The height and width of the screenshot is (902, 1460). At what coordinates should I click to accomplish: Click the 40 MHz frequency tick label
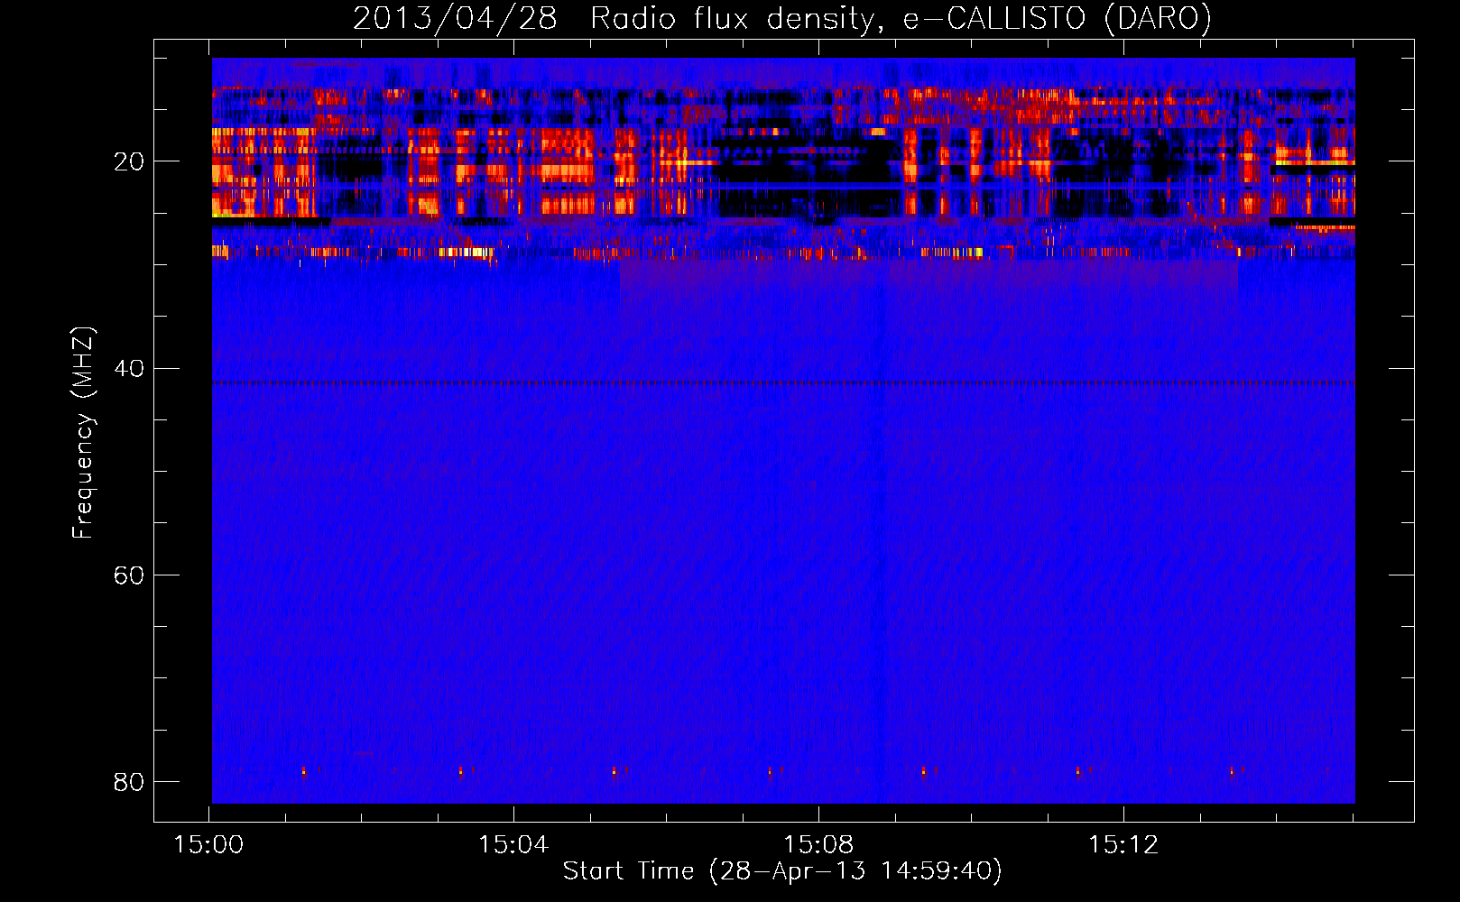click(129, 369)
